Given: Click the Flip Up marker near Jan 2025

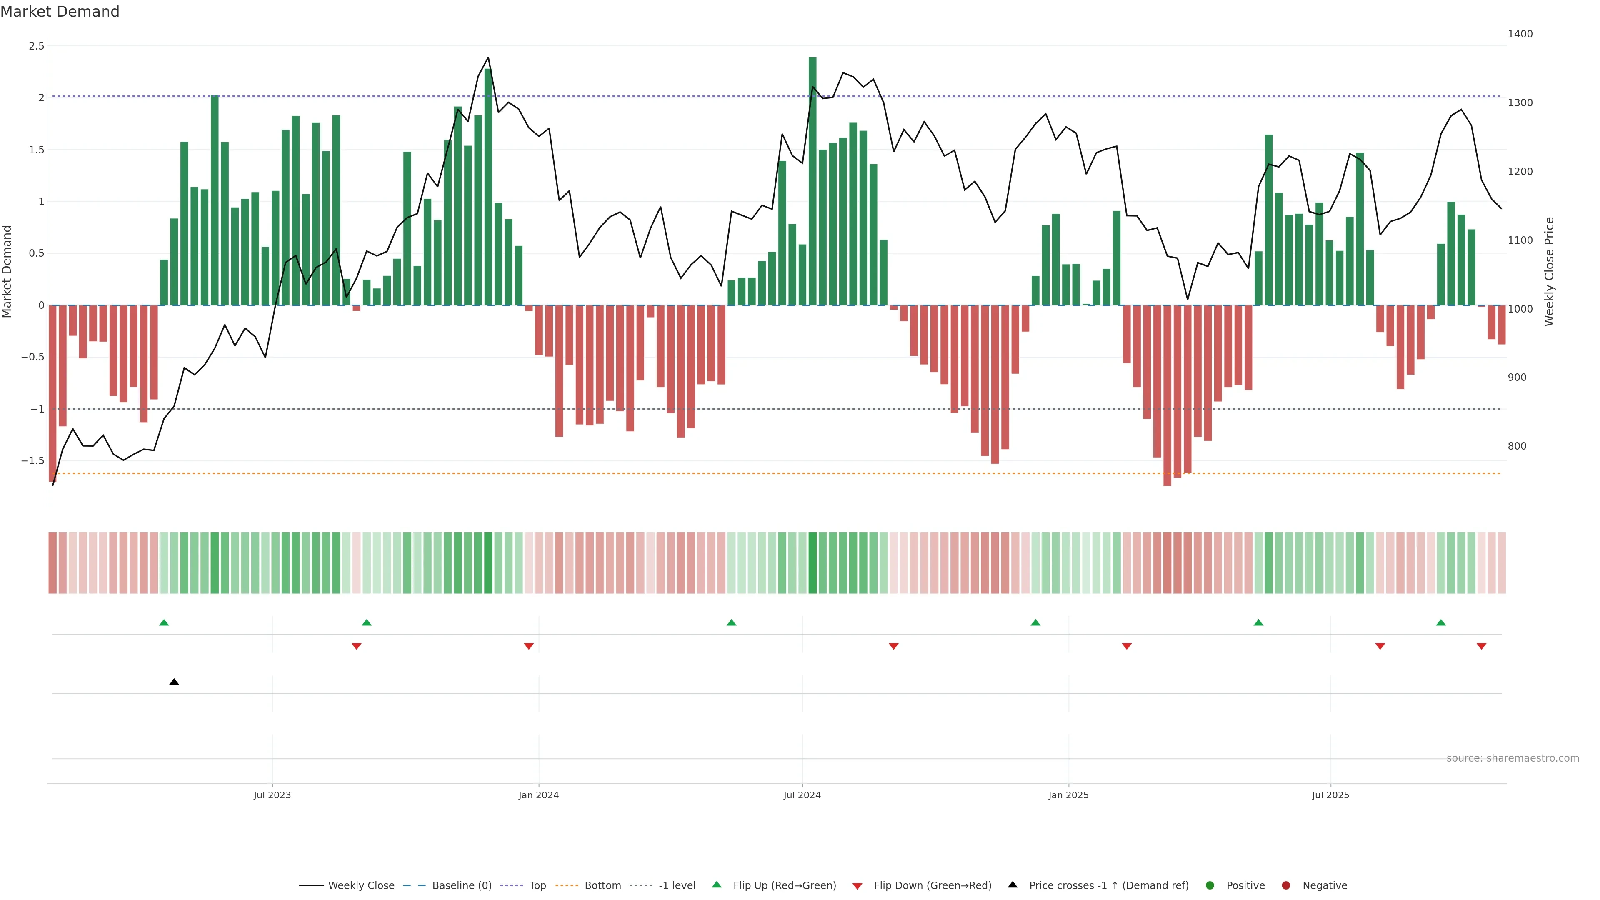Looking at the screenshot, I should (1035, 622).
